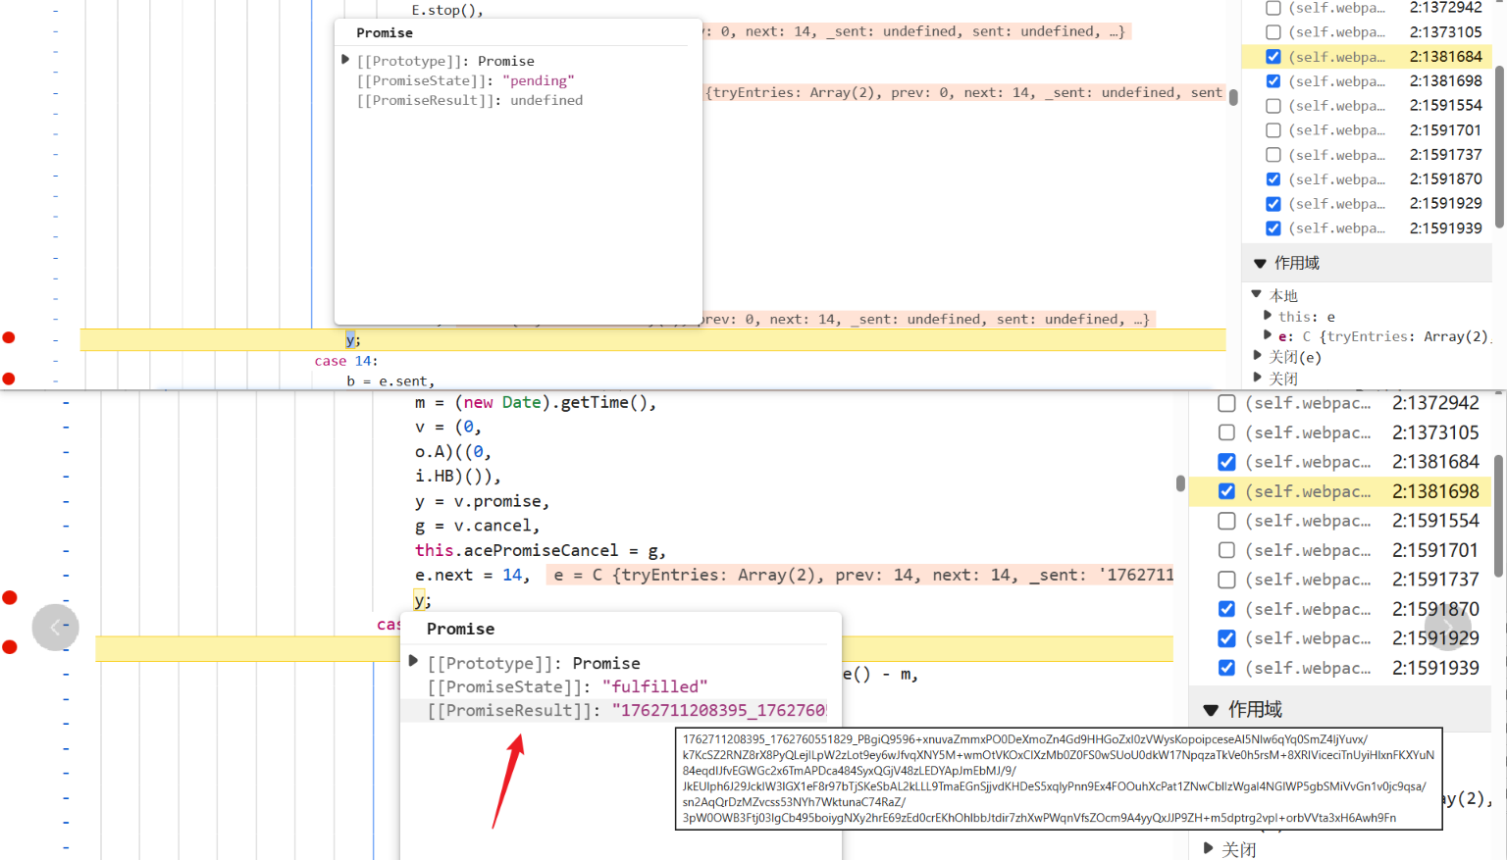This screenshot has width=1507, height=860.
Task: Jump to breakpoint location 2:1373105 in upper list
Action: (1445, 32)
